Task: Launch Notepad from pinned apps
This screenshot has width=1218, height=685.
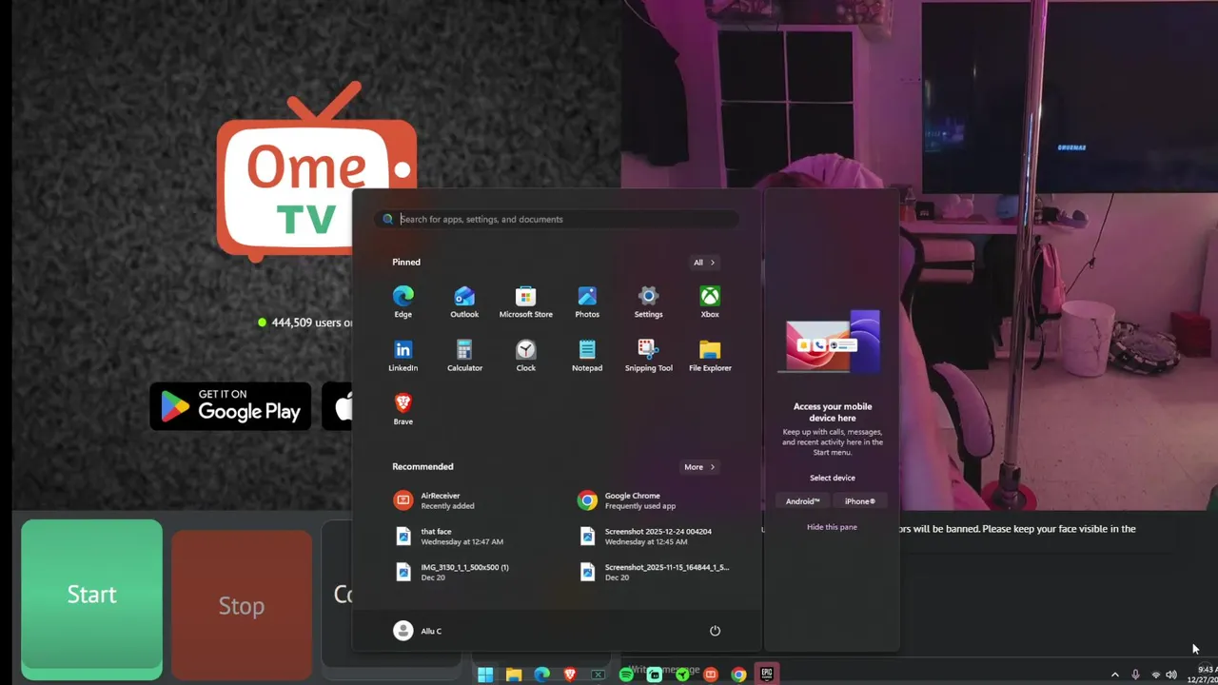Action: [x=587, y=356]
